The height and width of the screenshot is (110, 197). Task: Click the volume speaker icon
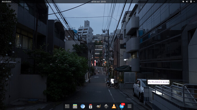pyautogui.click(x=187, y=2)
